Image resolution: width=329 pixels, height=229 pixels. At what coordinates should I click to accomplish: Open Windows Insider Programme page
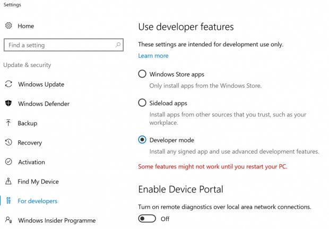coord(57,220)
